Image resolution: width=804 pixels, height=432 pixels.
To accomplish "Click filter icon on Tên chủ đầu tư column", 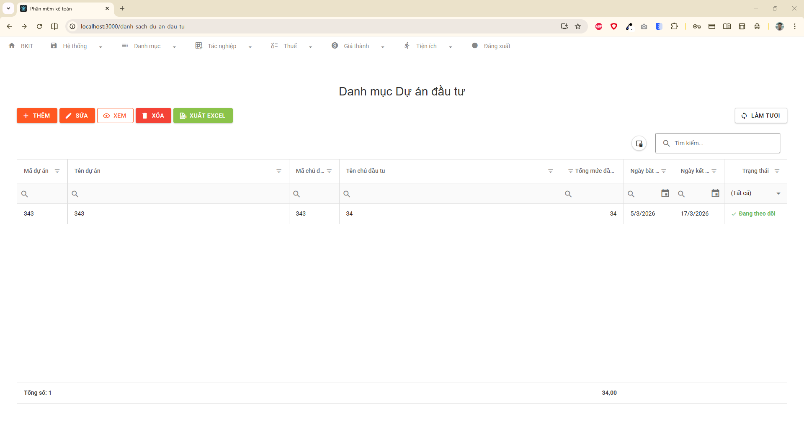I will click(x=551, y=171).
